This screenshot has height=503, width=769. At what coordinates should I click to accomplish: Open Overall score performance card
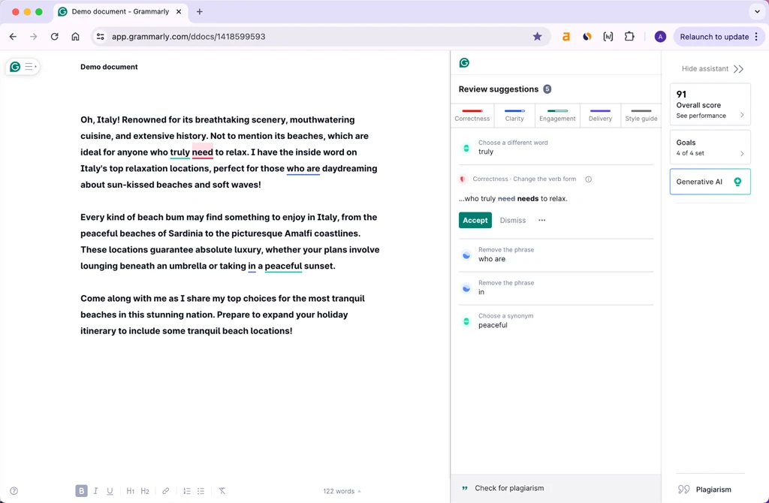coord(710,104)
